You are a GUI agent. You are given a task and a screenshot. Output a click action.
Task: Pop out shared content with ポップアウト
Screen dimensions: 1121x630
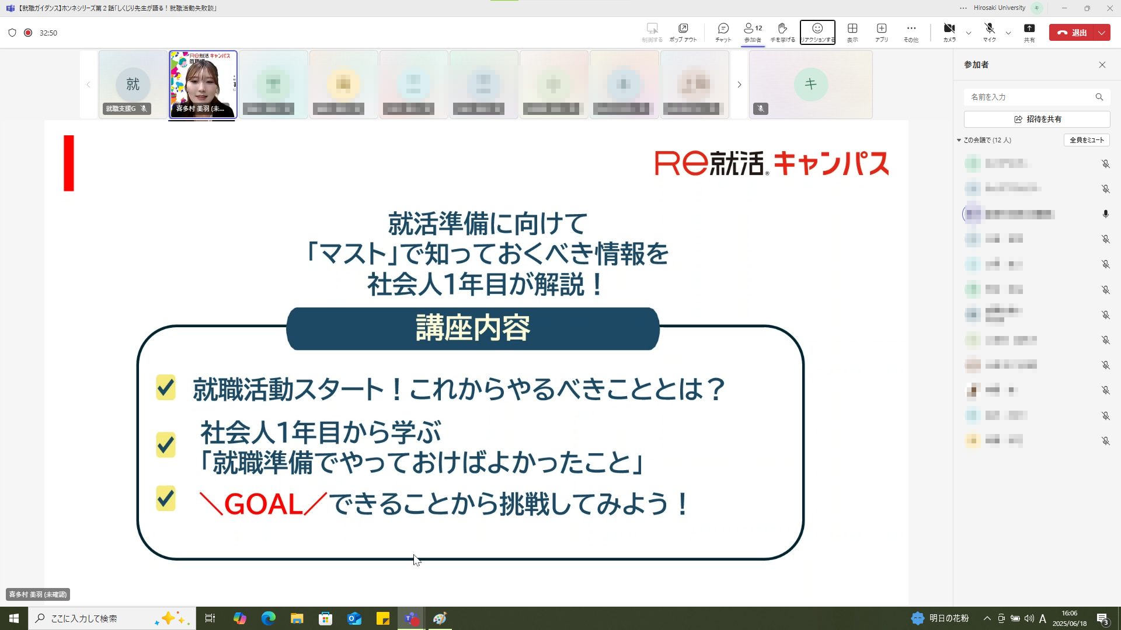(683, 33)
